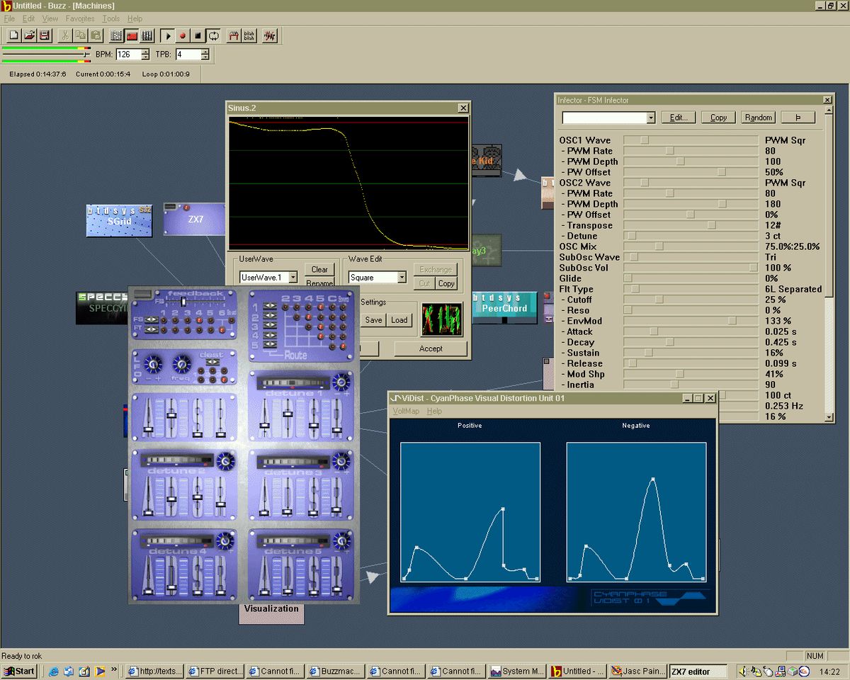Click the Stop playback icon
Viewport: 850px width, 680px height.
click(x=198, y=35)
